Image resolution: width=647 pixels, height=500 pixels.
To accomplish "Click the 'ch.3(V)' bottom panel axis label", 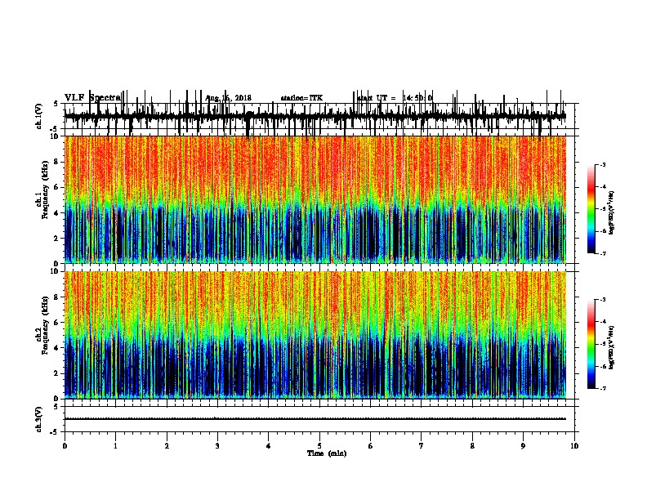I will click(39, 419).
